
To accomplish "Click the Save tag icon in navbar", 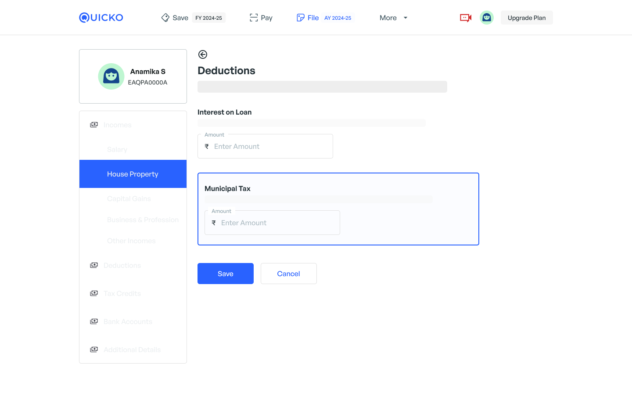I will pos(165,18).
